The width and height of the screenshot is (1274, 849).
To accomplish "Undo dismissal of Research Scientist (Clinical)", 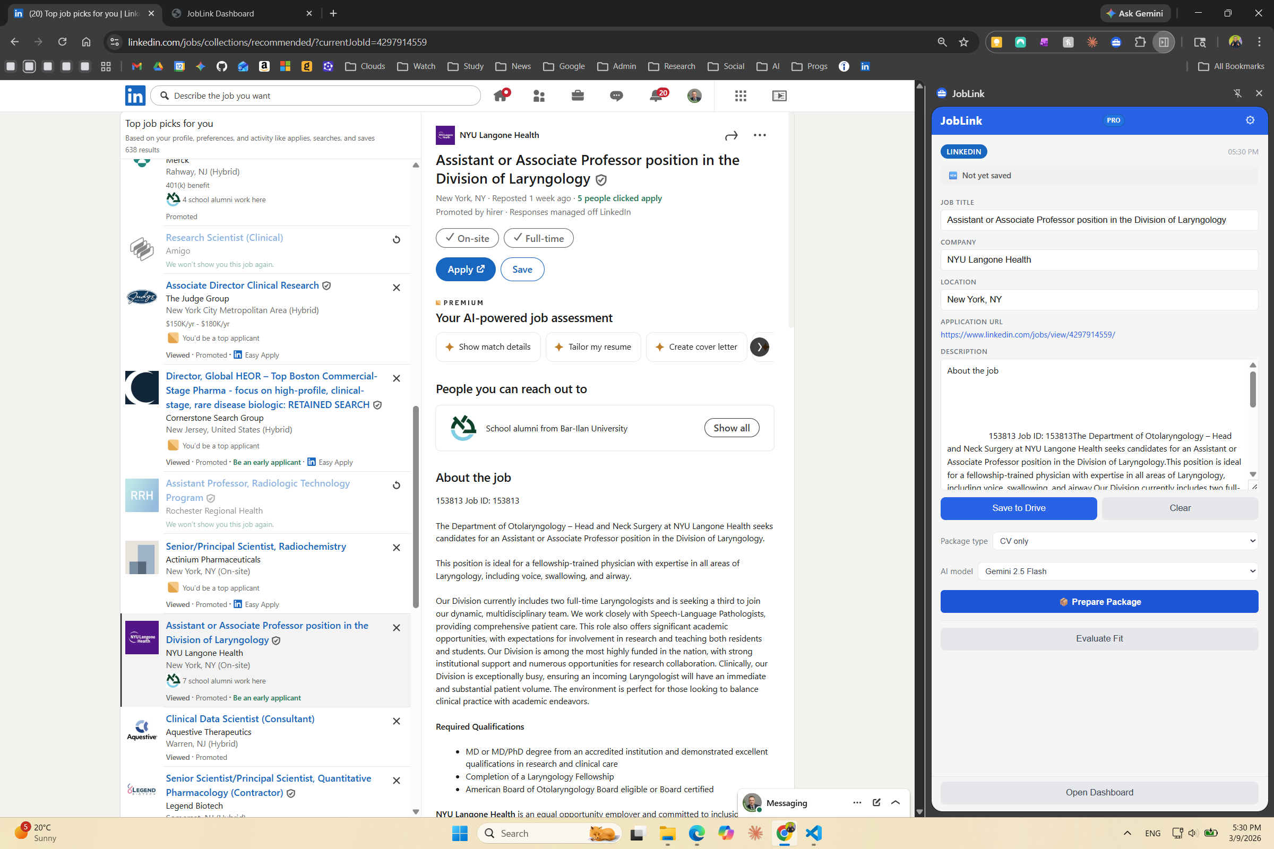I will pos(397,240).
